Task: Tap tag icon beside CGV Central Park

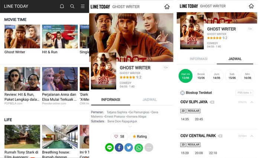Action: click(x=220, y=136)
